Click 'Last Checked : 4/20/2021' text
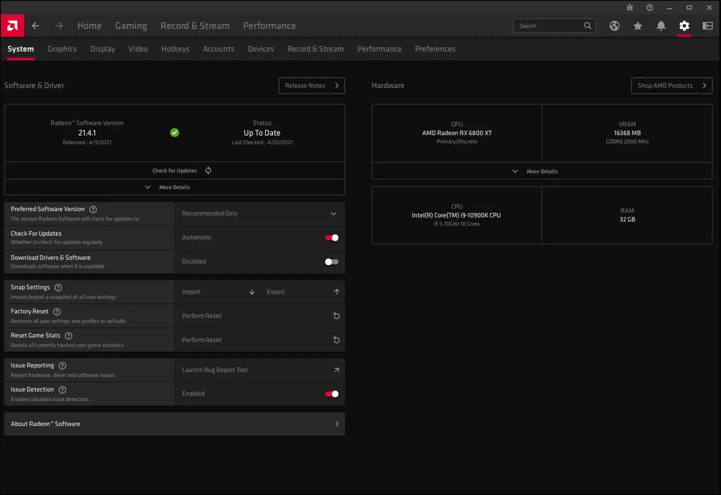Screen dimensions: 721x495 click(262, 143)
